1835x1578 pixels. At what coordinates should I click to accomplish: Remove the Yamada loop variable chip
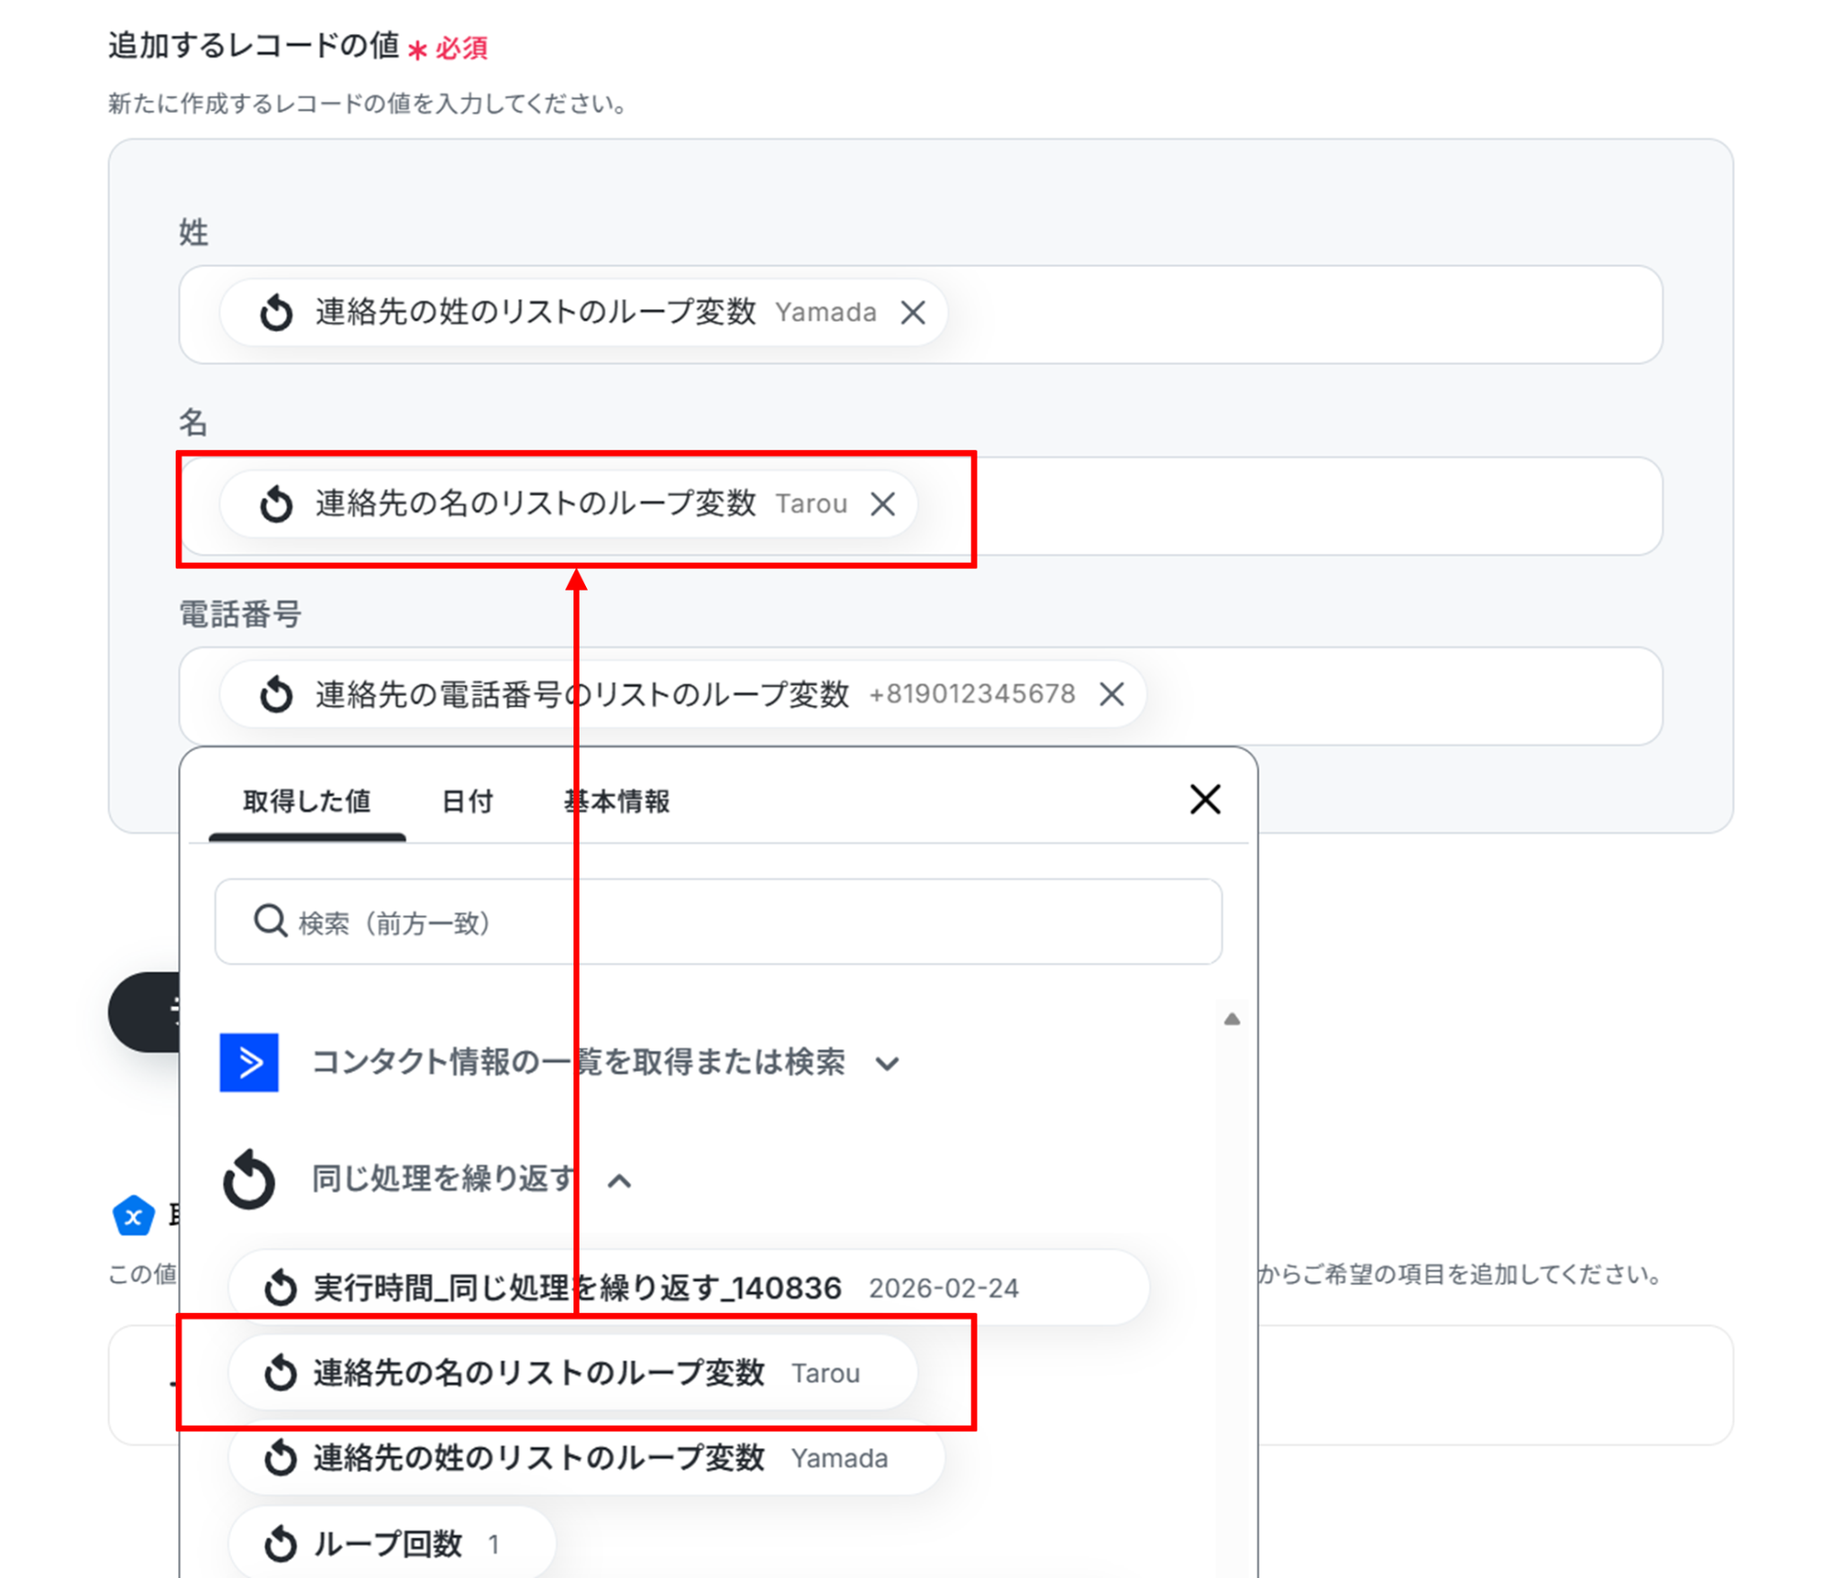coord(912,313)
